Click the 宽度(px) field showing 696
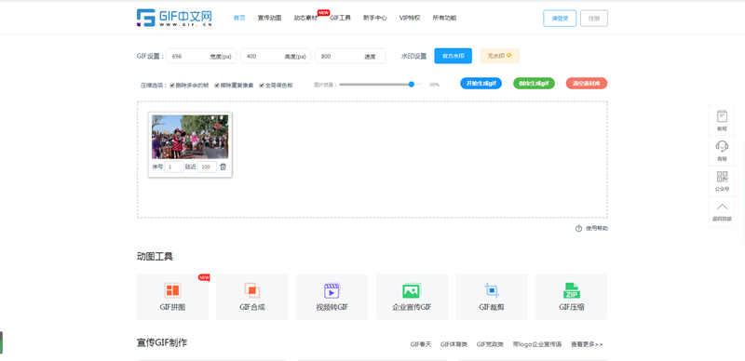745x361 pixels. coord(201,56)
